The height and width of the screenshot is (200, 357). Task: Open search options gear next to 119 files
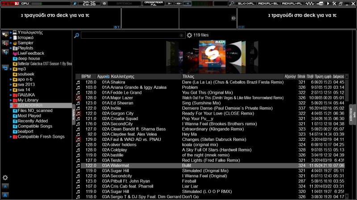pyautogui.click(x=189, y=35)
